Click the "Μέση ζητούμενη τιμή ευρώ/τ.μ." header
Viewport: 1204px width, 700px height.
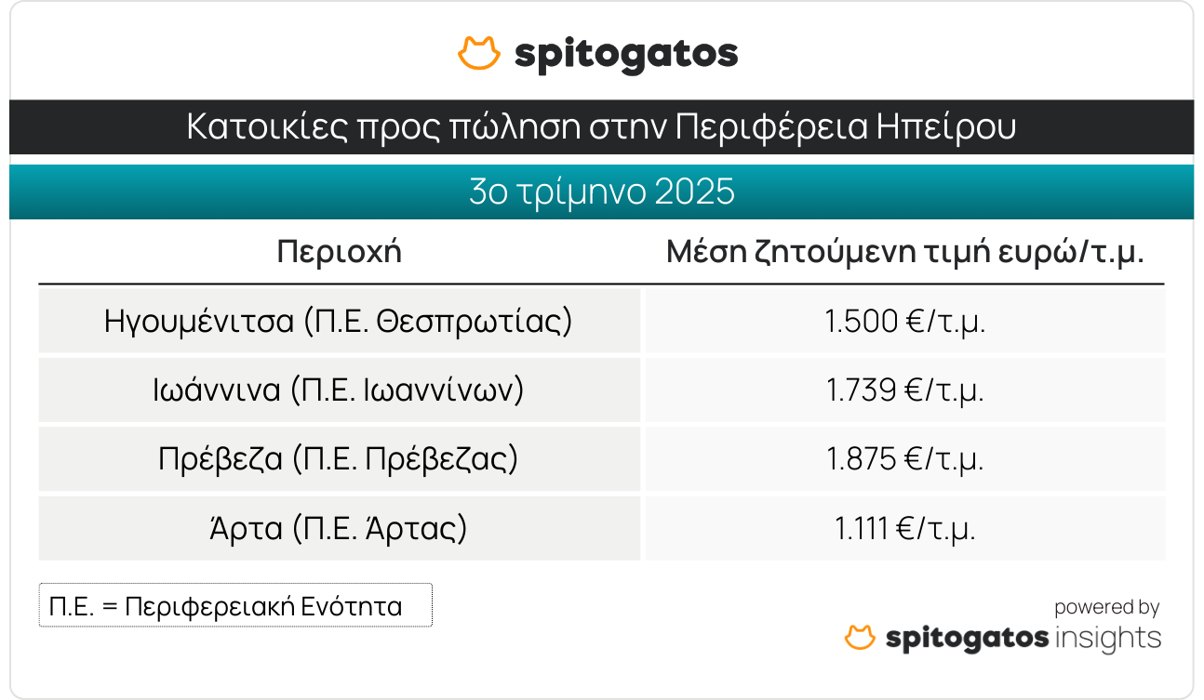coord(904,252)
